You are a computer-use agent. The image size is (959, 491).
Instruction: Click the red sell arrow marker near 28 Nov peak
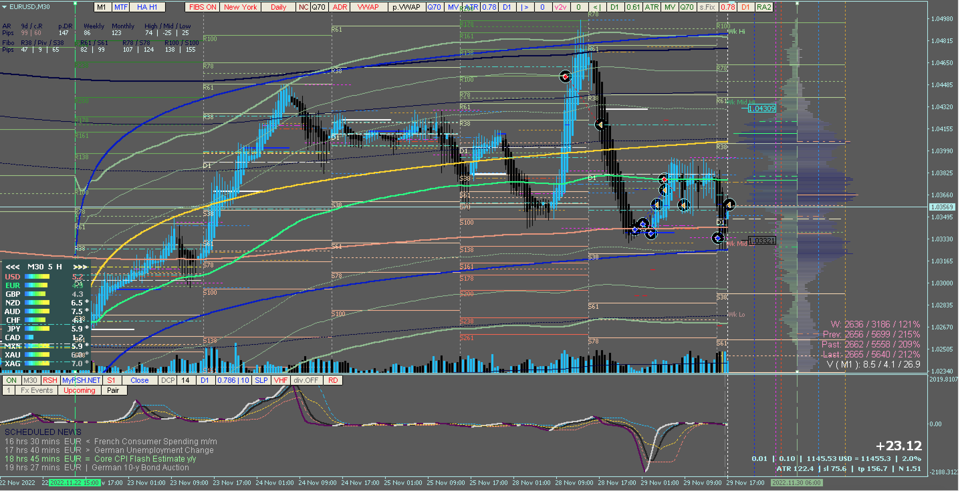click(565, 76)
